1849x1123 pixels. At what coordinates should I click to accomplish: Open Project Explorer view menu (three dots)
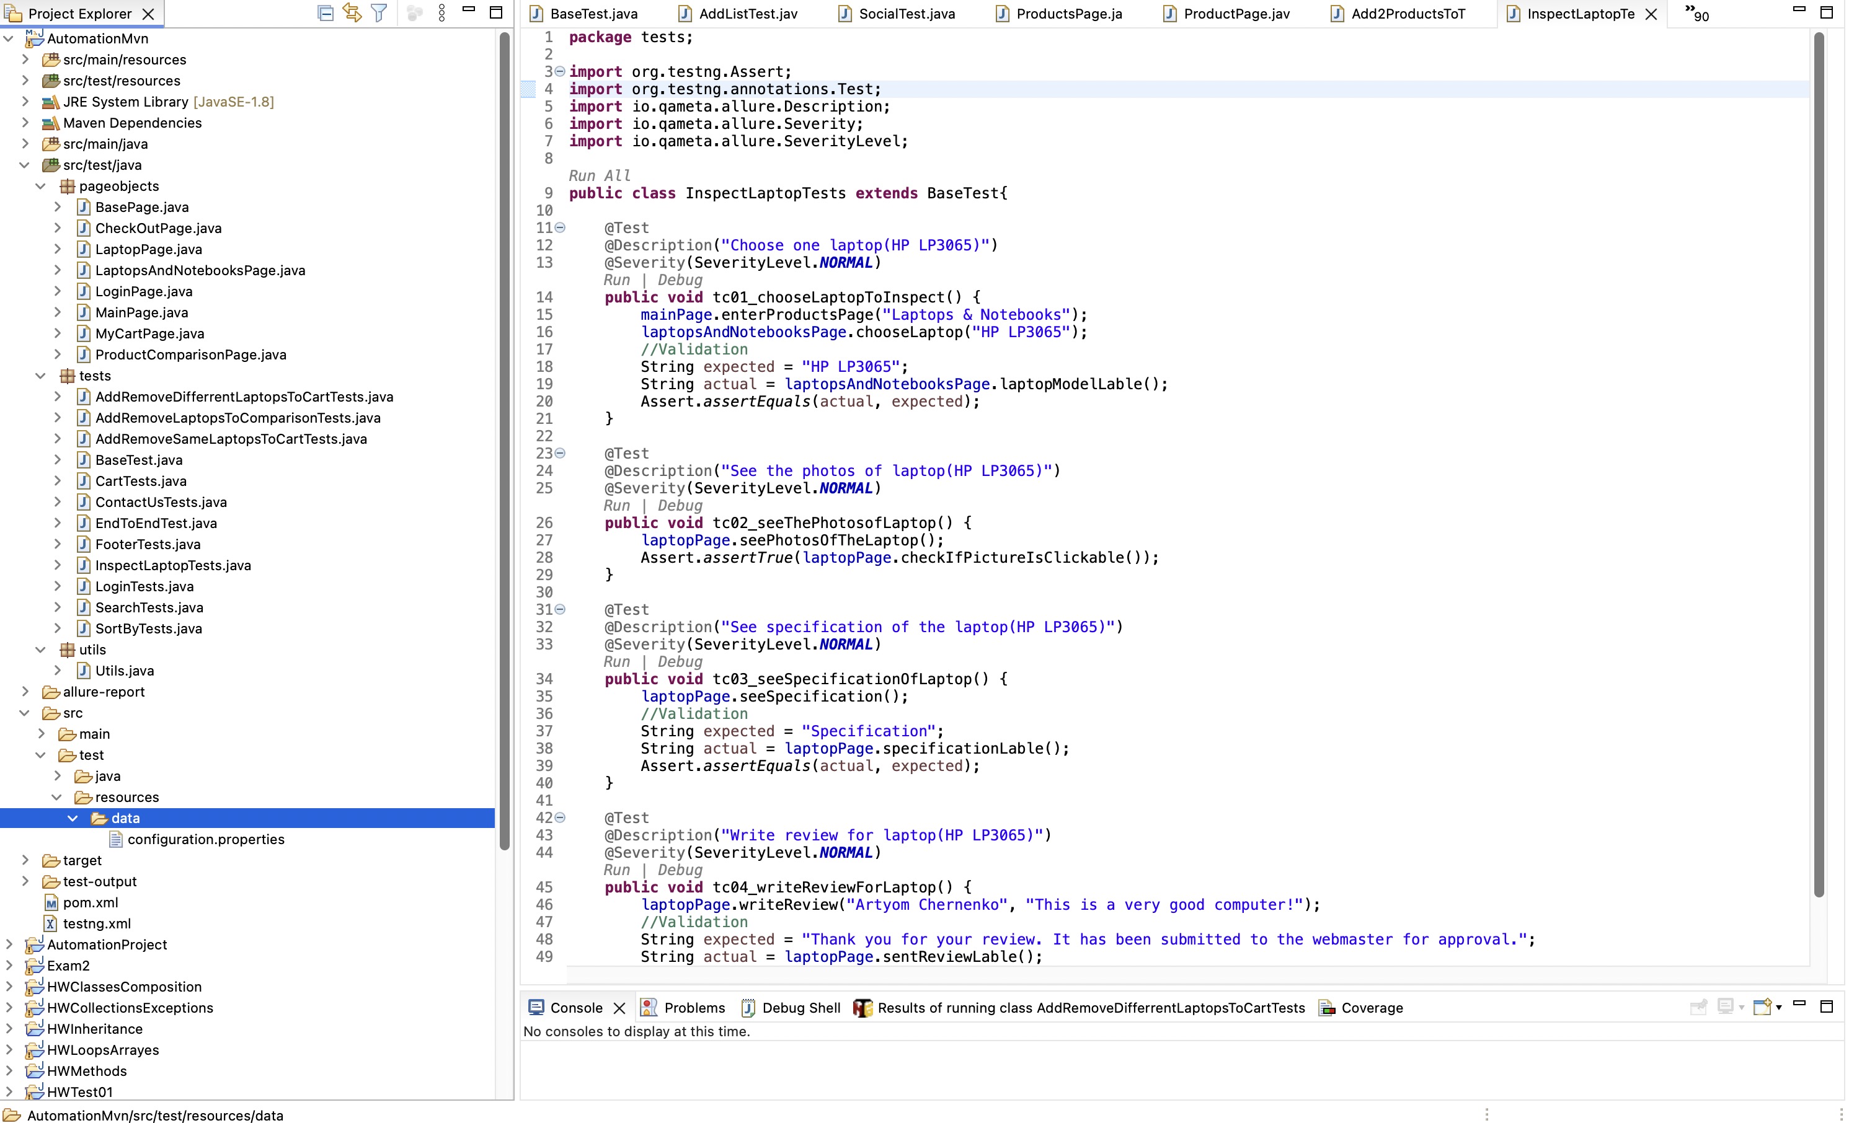442,13
